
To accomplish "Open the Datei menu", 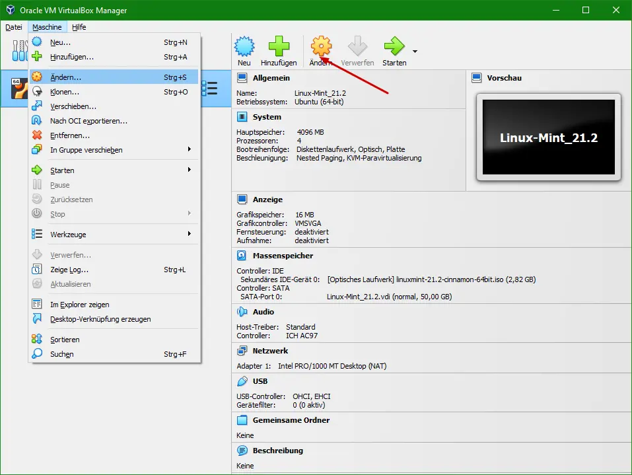I will pos(14,27).
